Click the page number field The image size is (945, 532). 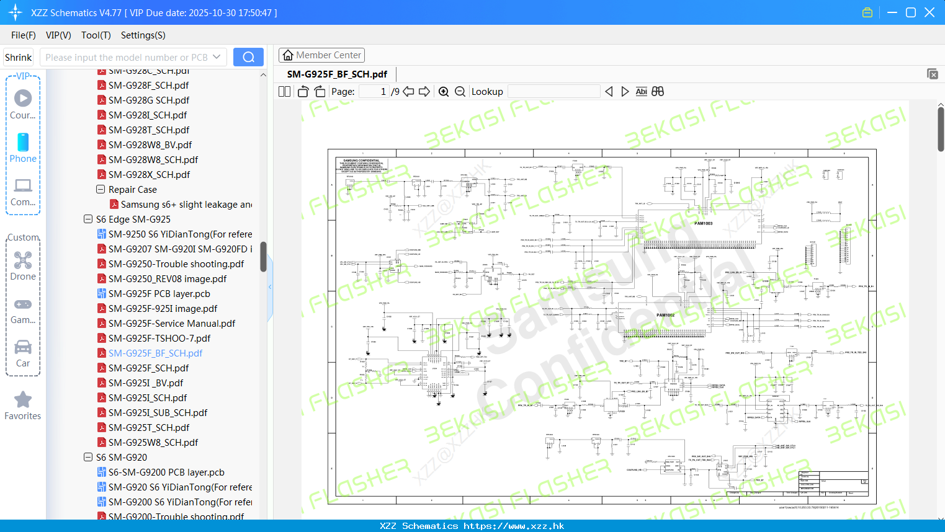coord(374,91)
